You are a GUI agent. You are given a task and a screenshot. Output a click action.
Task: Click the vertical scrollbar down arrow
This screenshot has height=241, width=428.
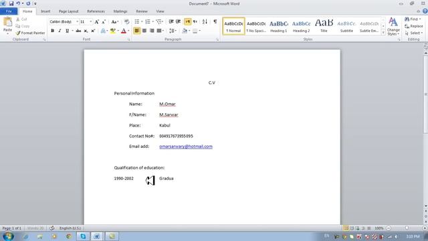[425, 206]
